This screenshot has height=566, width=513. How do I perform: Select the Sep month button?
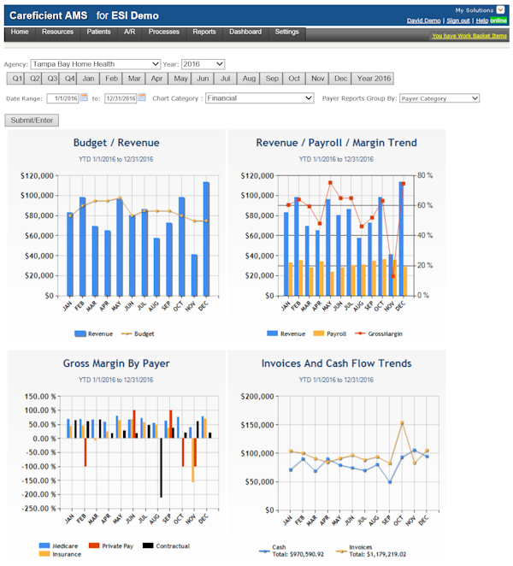[x=272, y=79]
